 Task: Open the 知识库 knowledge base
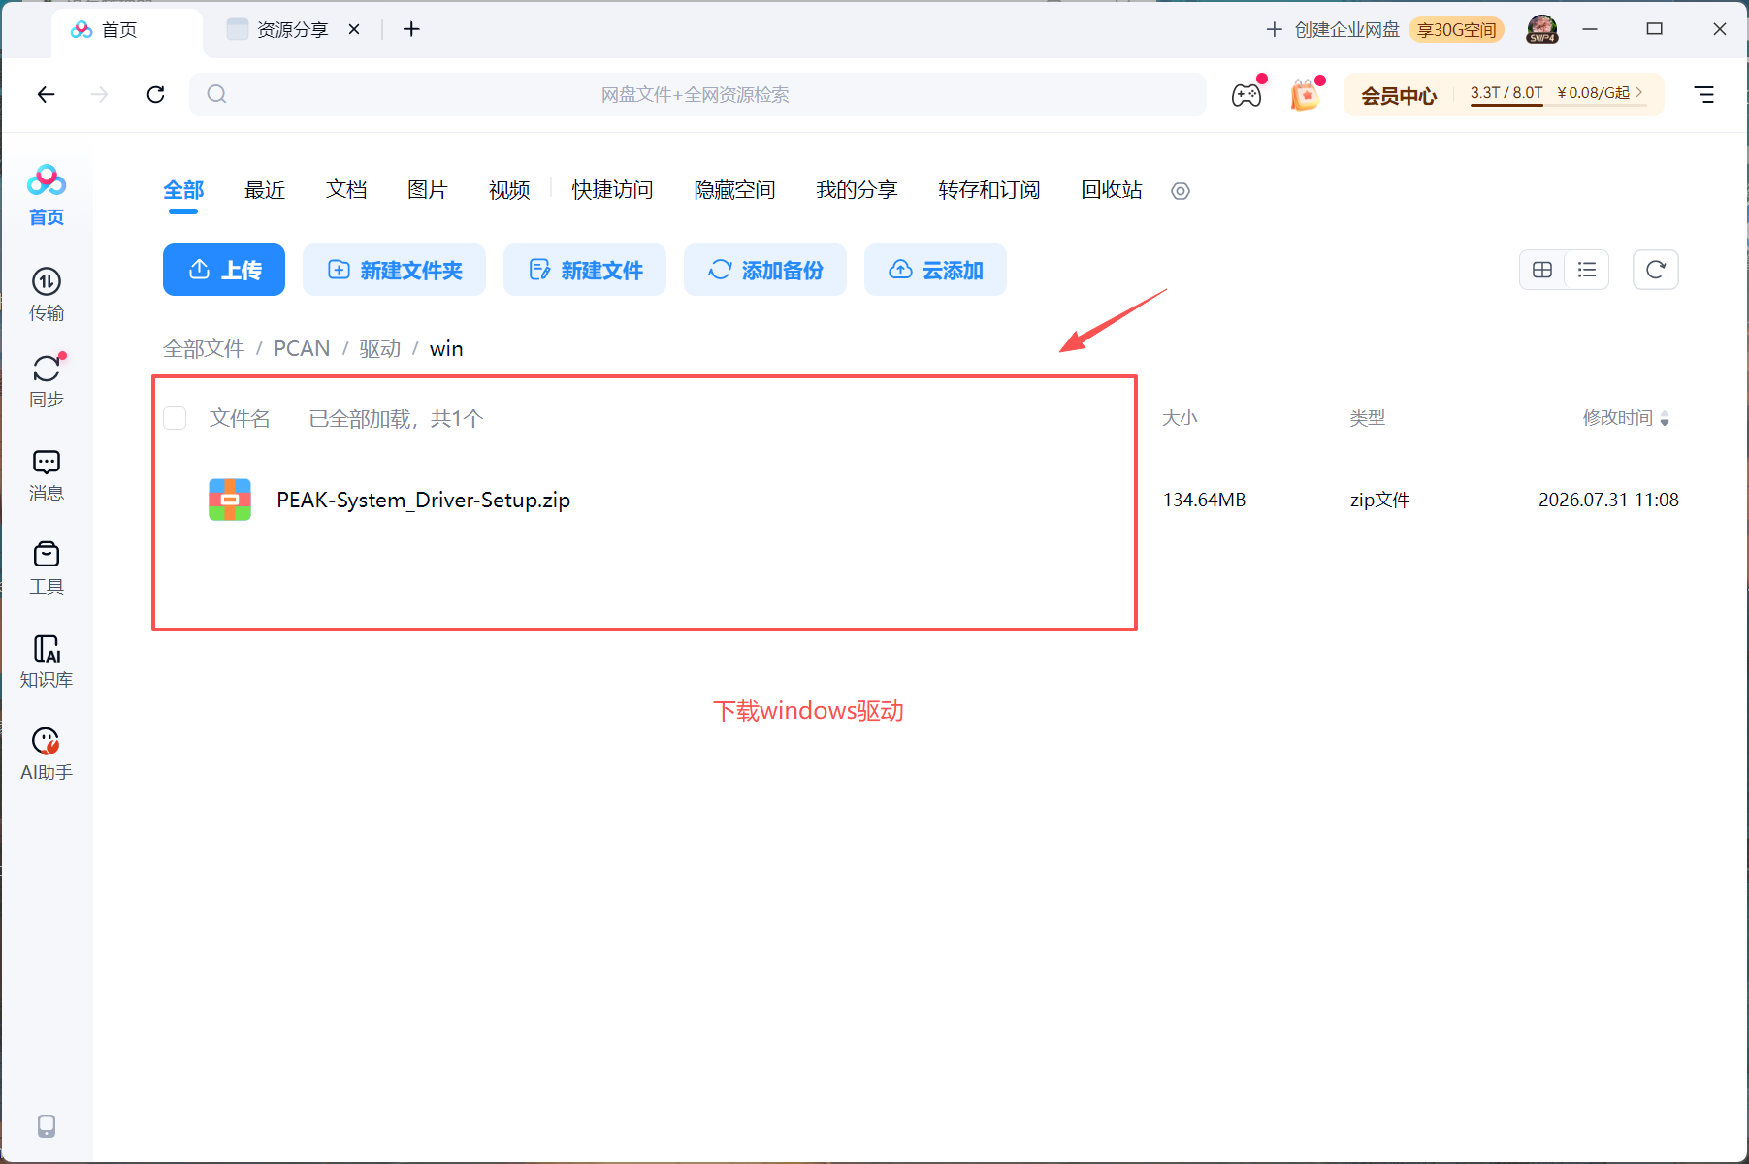tap(47, 662)
